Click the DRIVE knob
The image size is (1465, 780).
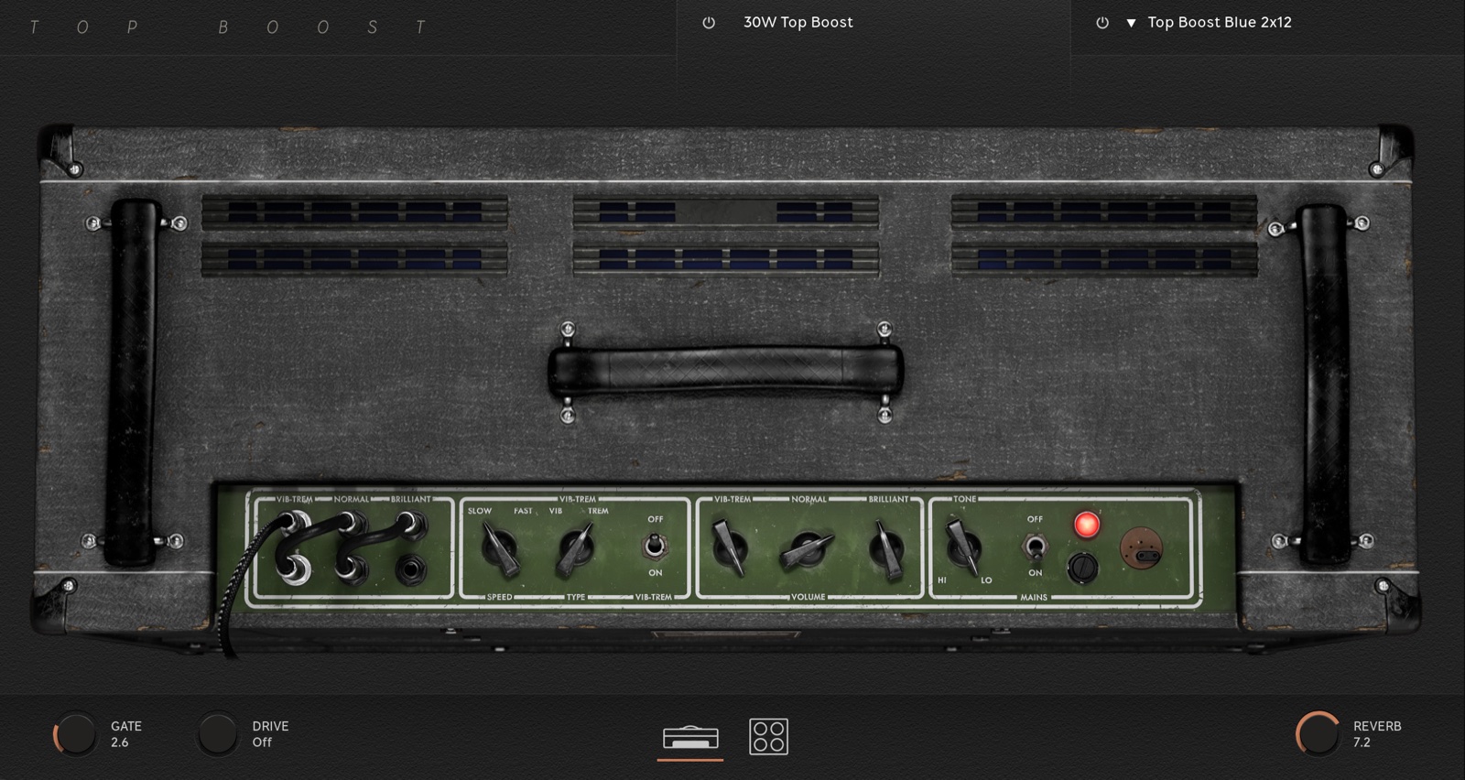pyautogui.click(x=218, y=734)
